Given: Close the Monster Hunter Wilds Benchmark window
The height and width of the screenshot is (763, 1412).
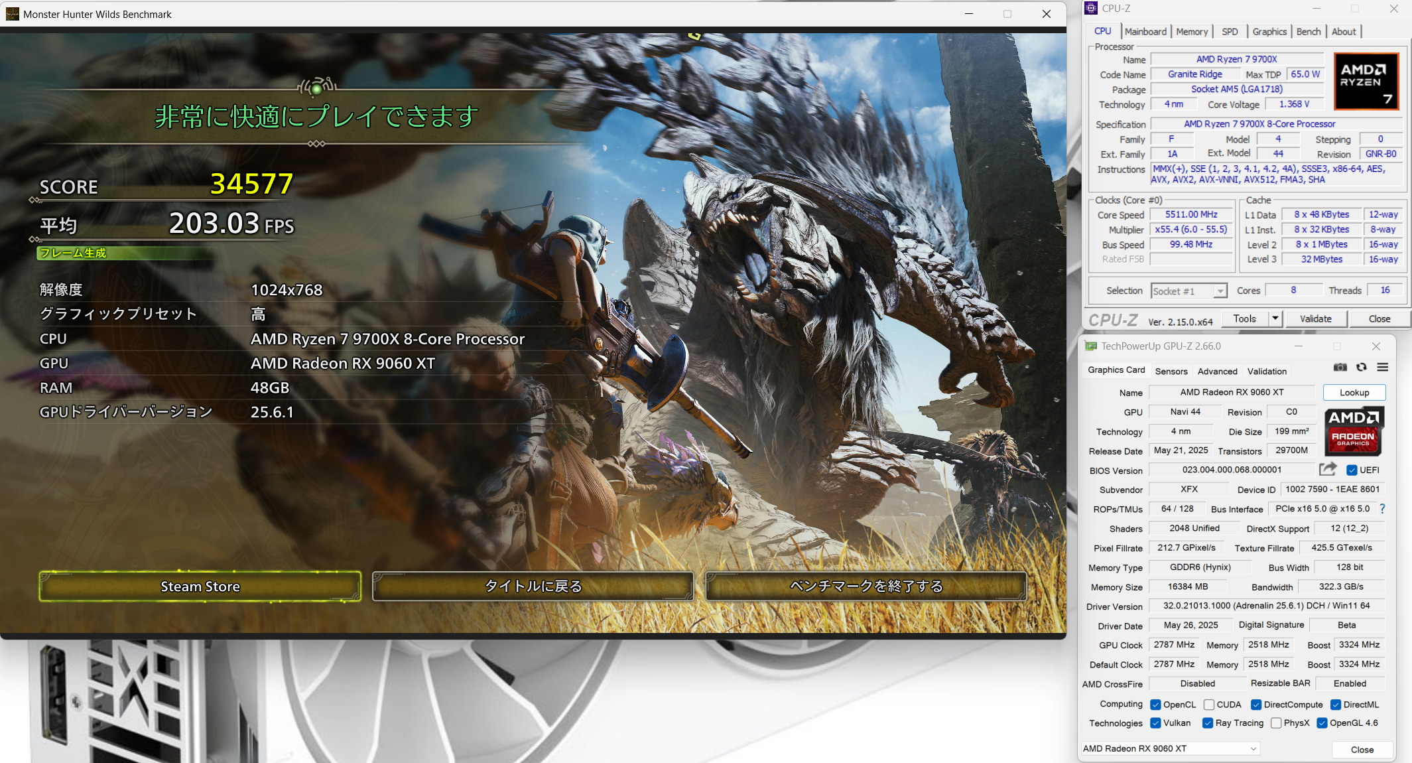Looking at the screenshot, I should tap(1047, 14).
